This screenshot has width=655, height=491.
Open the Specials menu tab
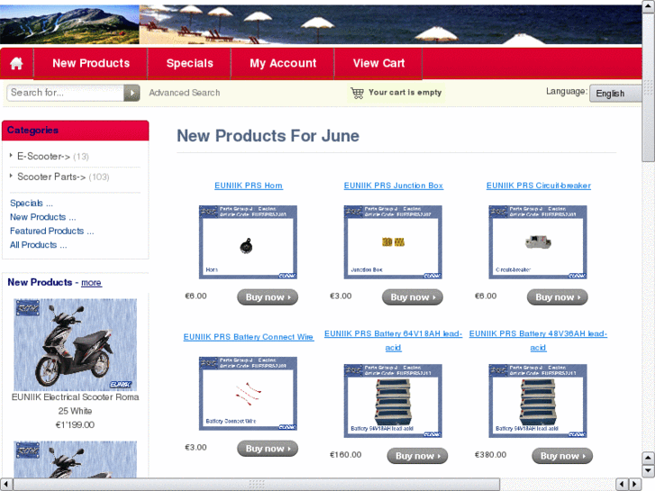pos(189,63)
